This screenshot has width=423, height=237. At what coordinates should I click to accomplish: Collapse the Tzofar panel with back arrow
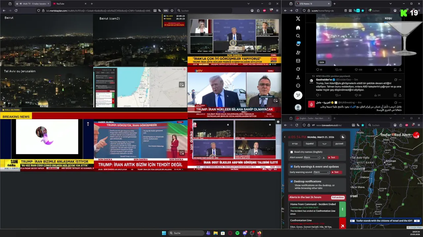285,137
